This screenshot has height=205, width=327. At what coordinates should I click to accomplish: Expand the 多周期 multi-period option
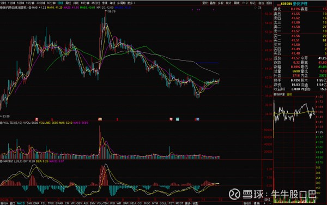(121, 3)
